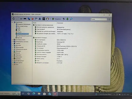This screenshot has height=99, width=132.
Task: Click the flame stability test icon
Action: click(32, 19)
